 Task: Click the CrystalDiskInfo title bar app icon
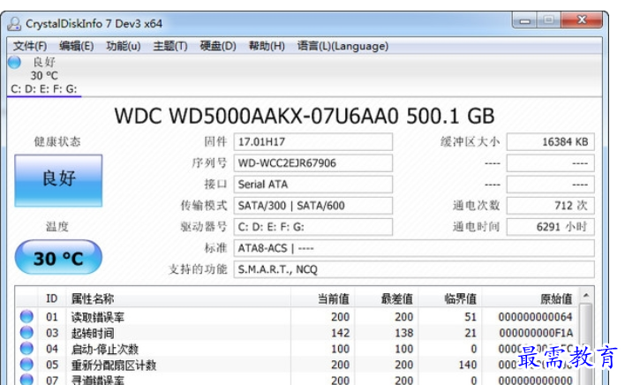coord(14,24)
